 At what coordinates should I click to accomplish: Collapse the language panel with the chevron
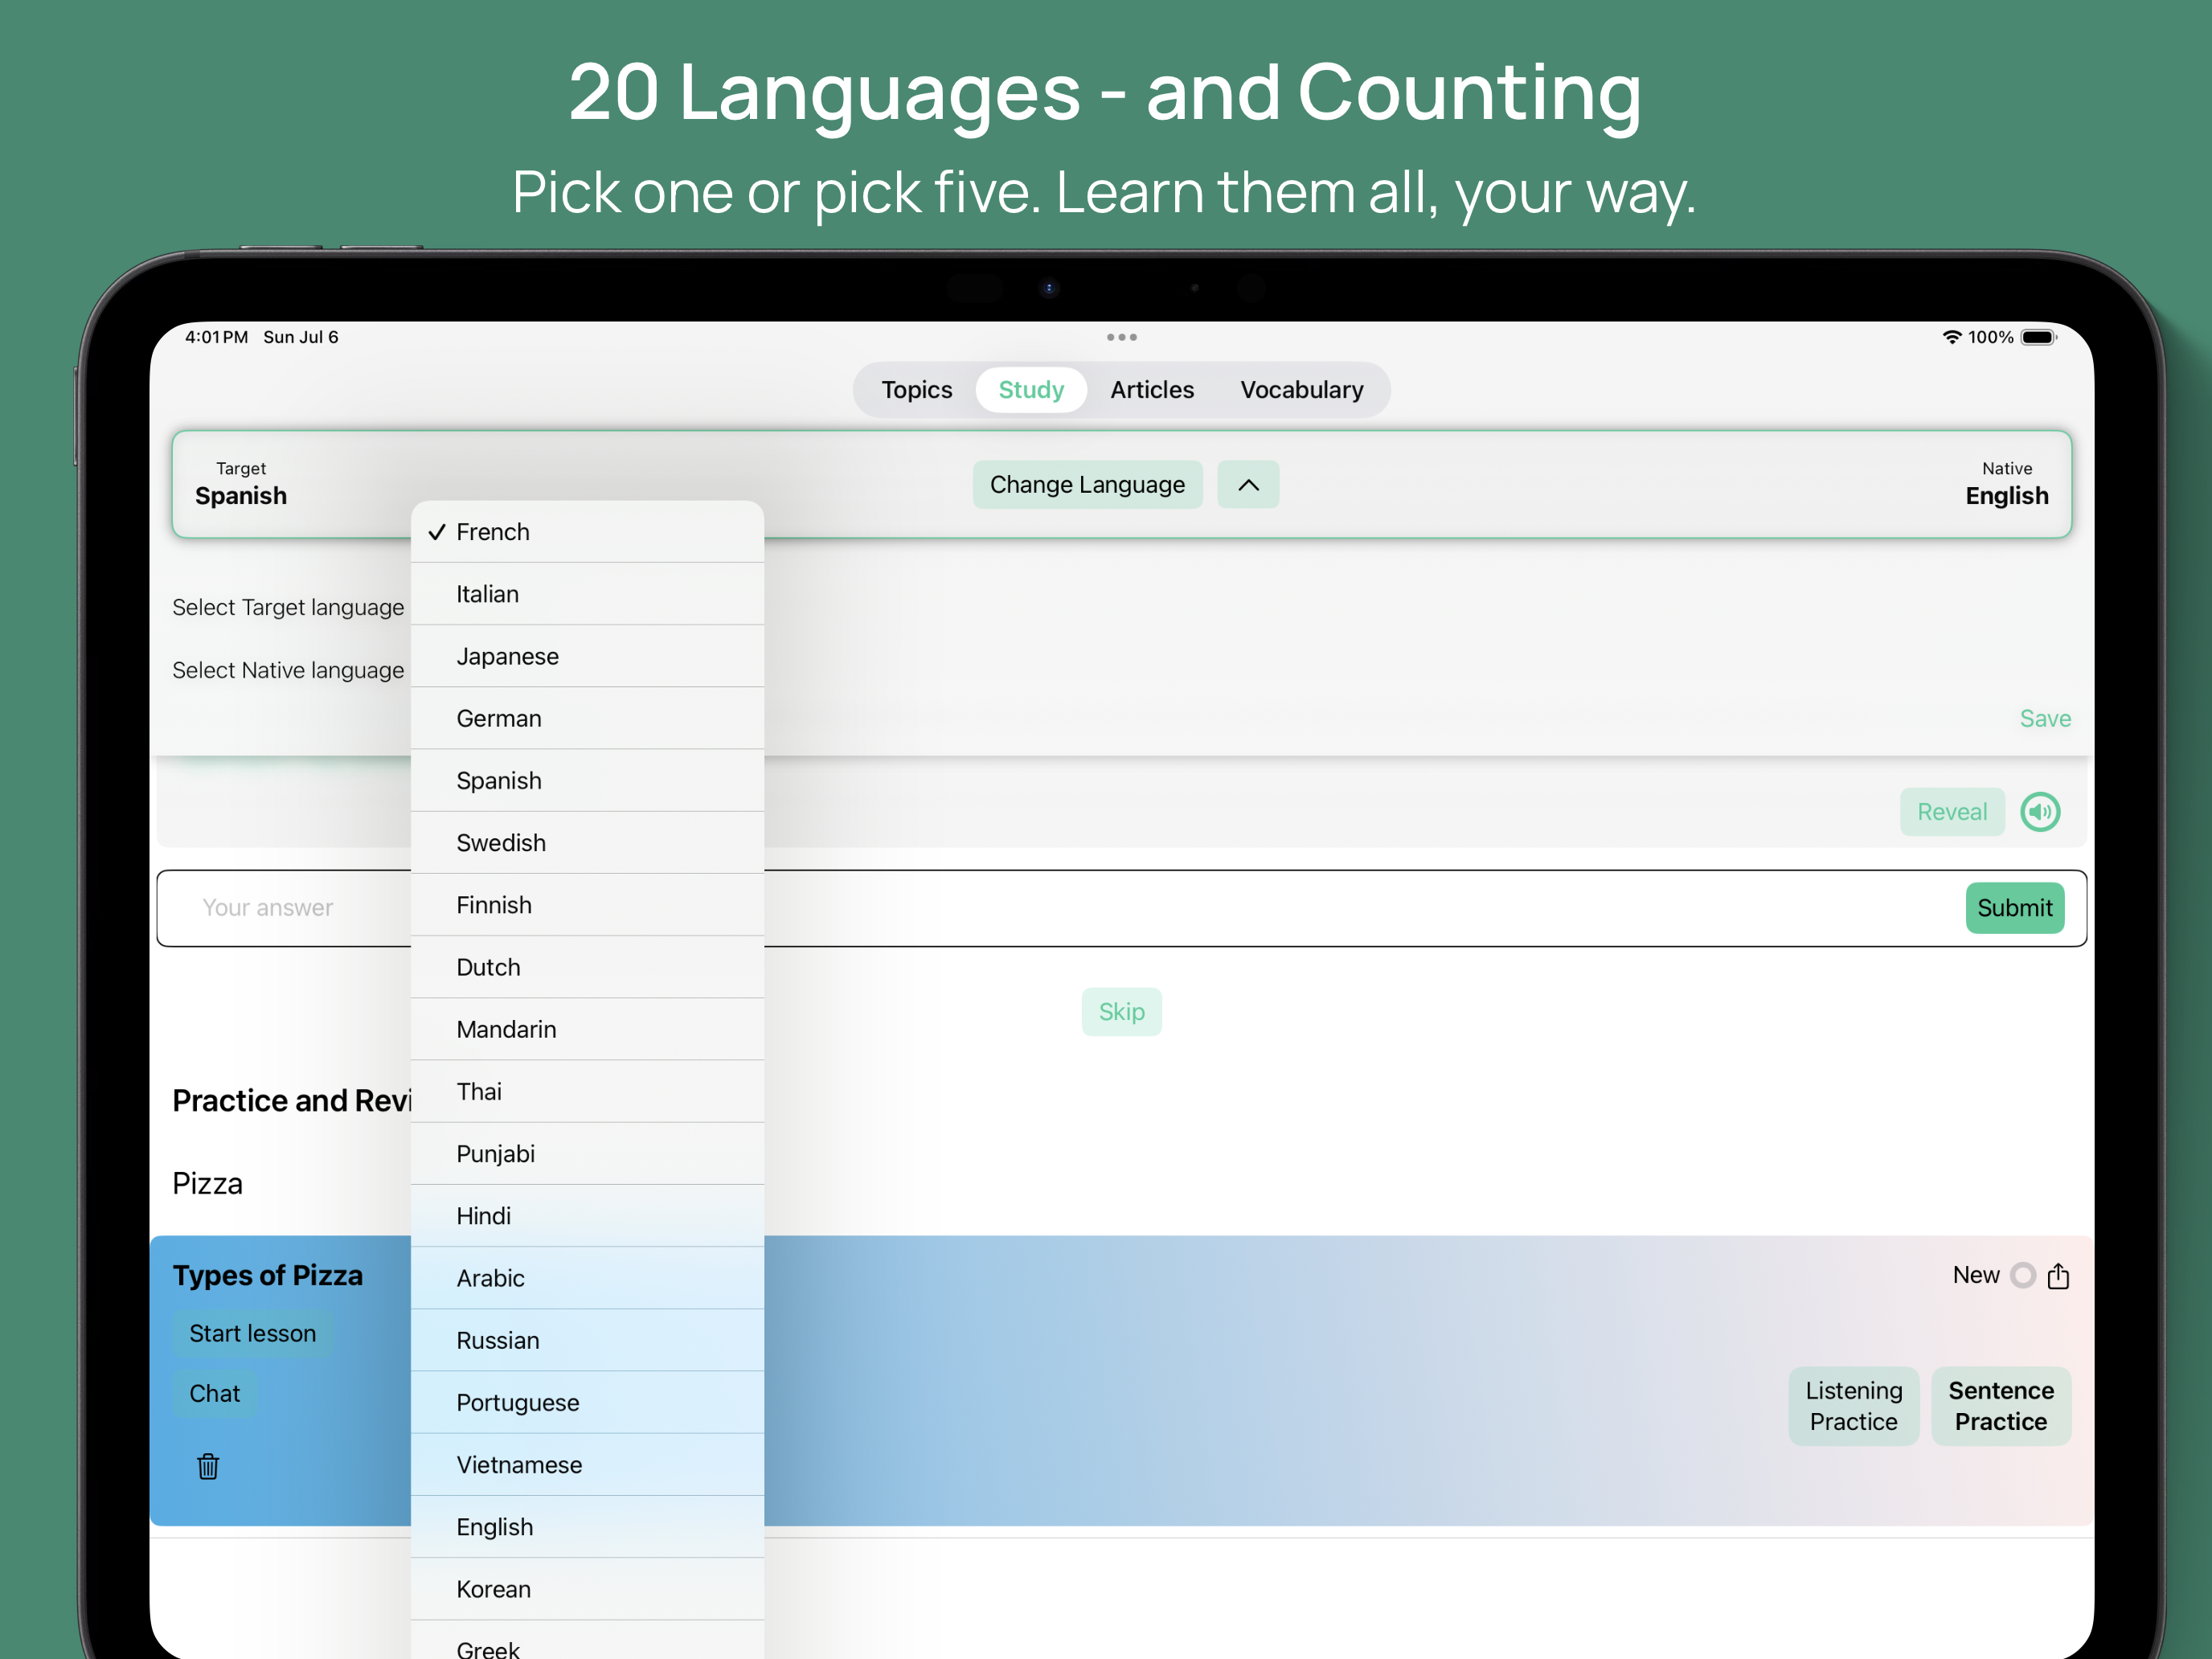point(1247,484)
